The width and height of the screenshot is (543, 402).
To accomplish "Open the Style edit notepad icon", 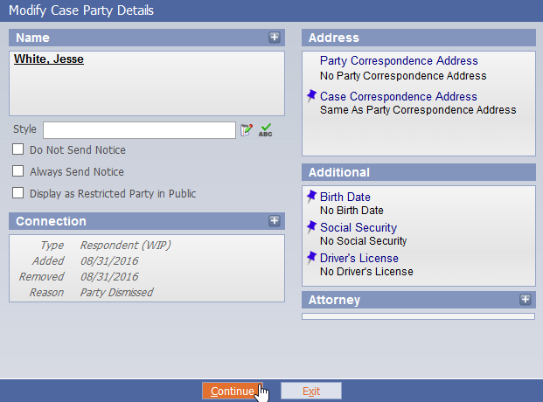I will pyautogui.click(x=247, y=130).
